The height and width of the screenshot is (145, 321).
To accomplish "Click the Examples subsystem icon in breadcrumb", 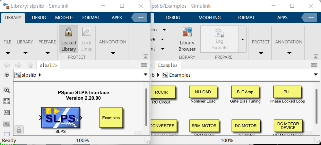I will point(165,75).
